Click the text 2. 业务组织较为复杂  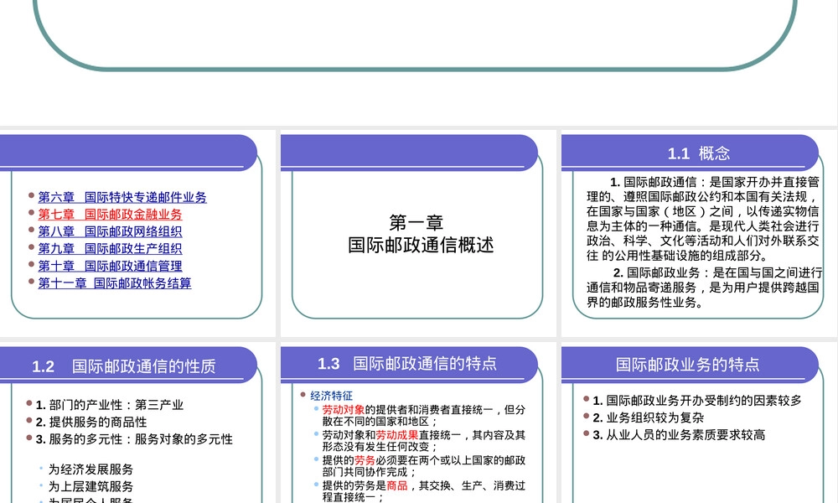649,417
